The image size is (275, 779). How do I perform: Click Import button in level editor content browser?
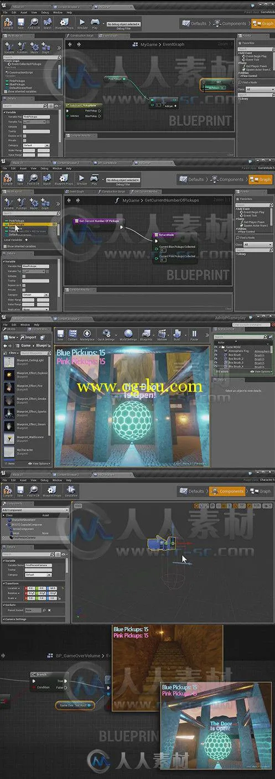click(x=29, y=337)
